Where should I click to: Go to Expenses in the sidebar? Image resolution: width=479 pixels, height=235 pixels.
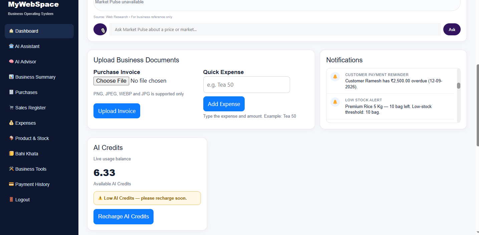pyautogui.click(x=39, y=123)
